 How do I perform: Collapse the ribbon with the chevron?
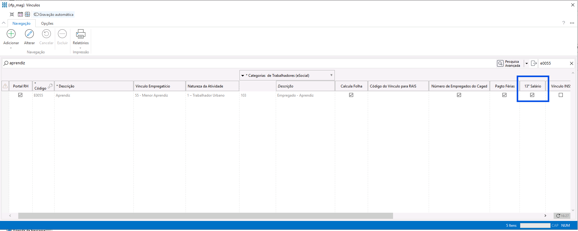coord(4,23)
